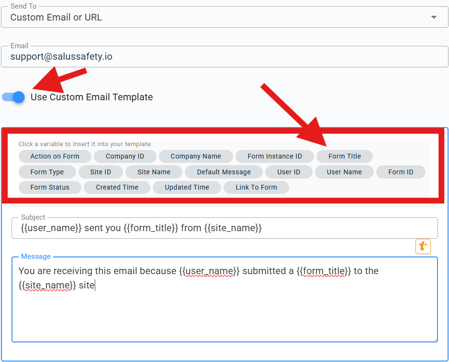Image resolution: width=449 pixels, height=362 pixels.
Task: Click the orange text tool icon
Action: click(423, 246)
